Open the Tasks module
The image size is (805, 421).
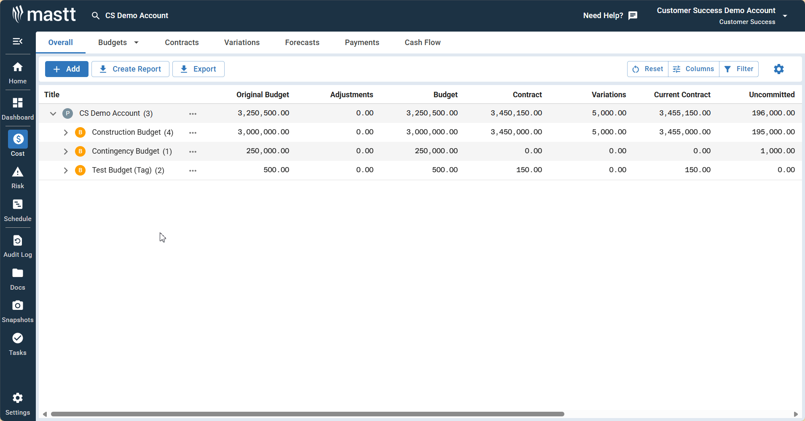[18, 344]
